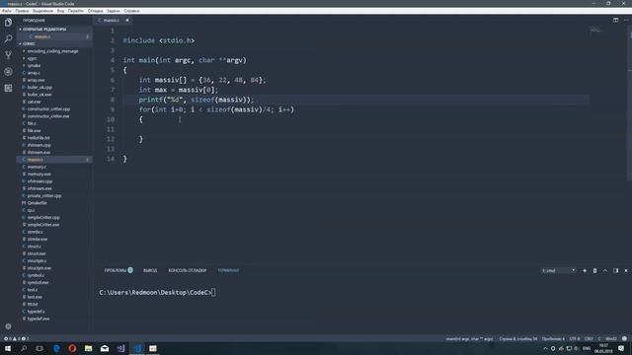Viewport: 632px width, 355px height.
Task: Open the Source Control view icon
Action: [x=8, y=55]
